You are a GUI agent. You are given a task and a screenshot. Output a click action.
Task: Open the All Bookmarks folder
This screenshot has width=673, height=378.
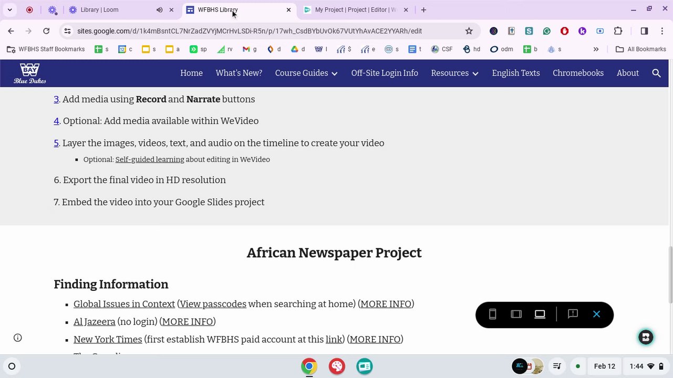coord(640,49)
